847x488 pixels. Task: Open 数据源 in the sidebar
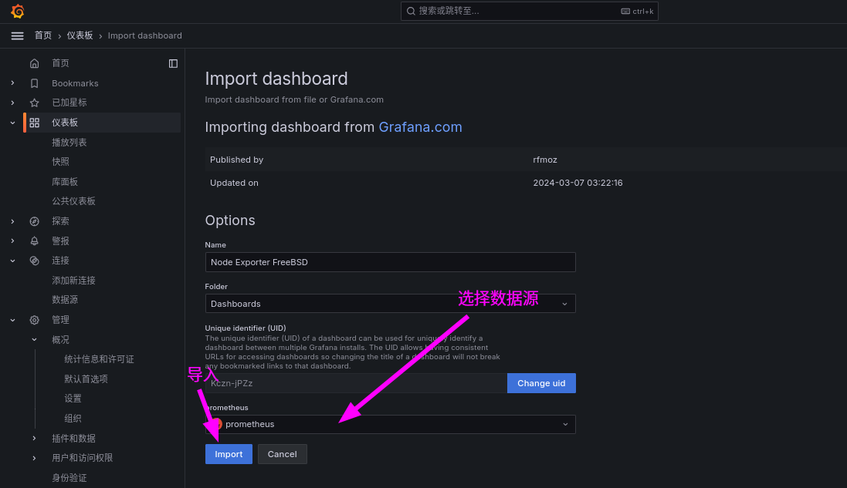pos(65,300)
